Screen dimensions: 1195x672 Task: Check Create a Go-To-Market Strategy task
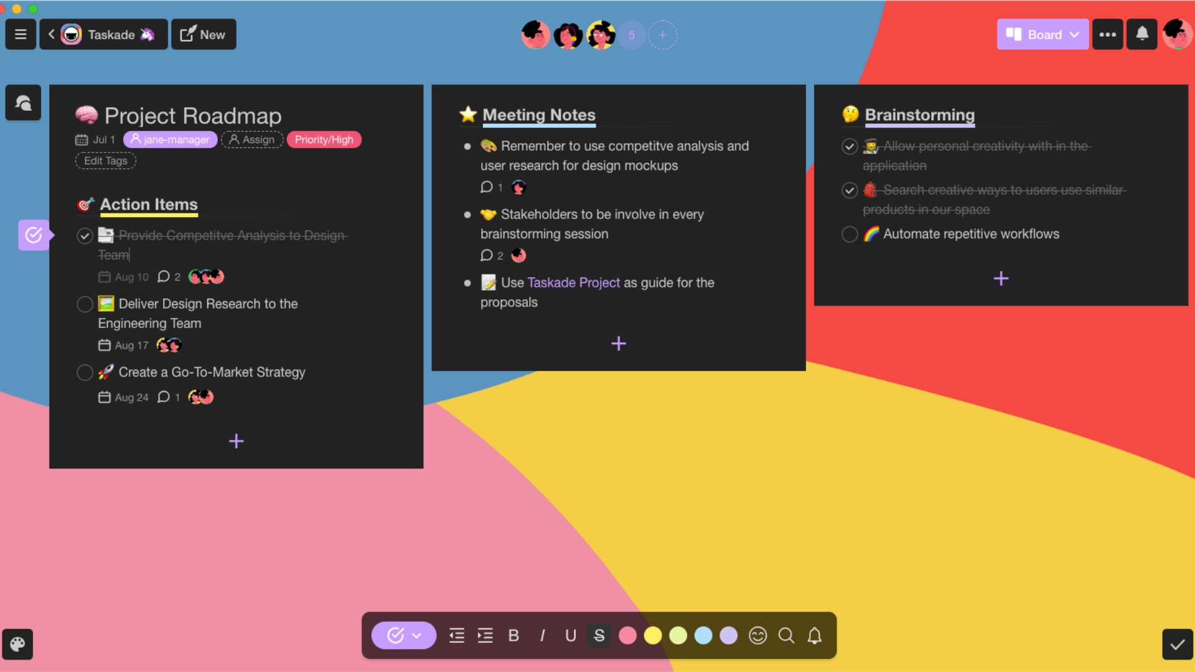tap(85, 373)
